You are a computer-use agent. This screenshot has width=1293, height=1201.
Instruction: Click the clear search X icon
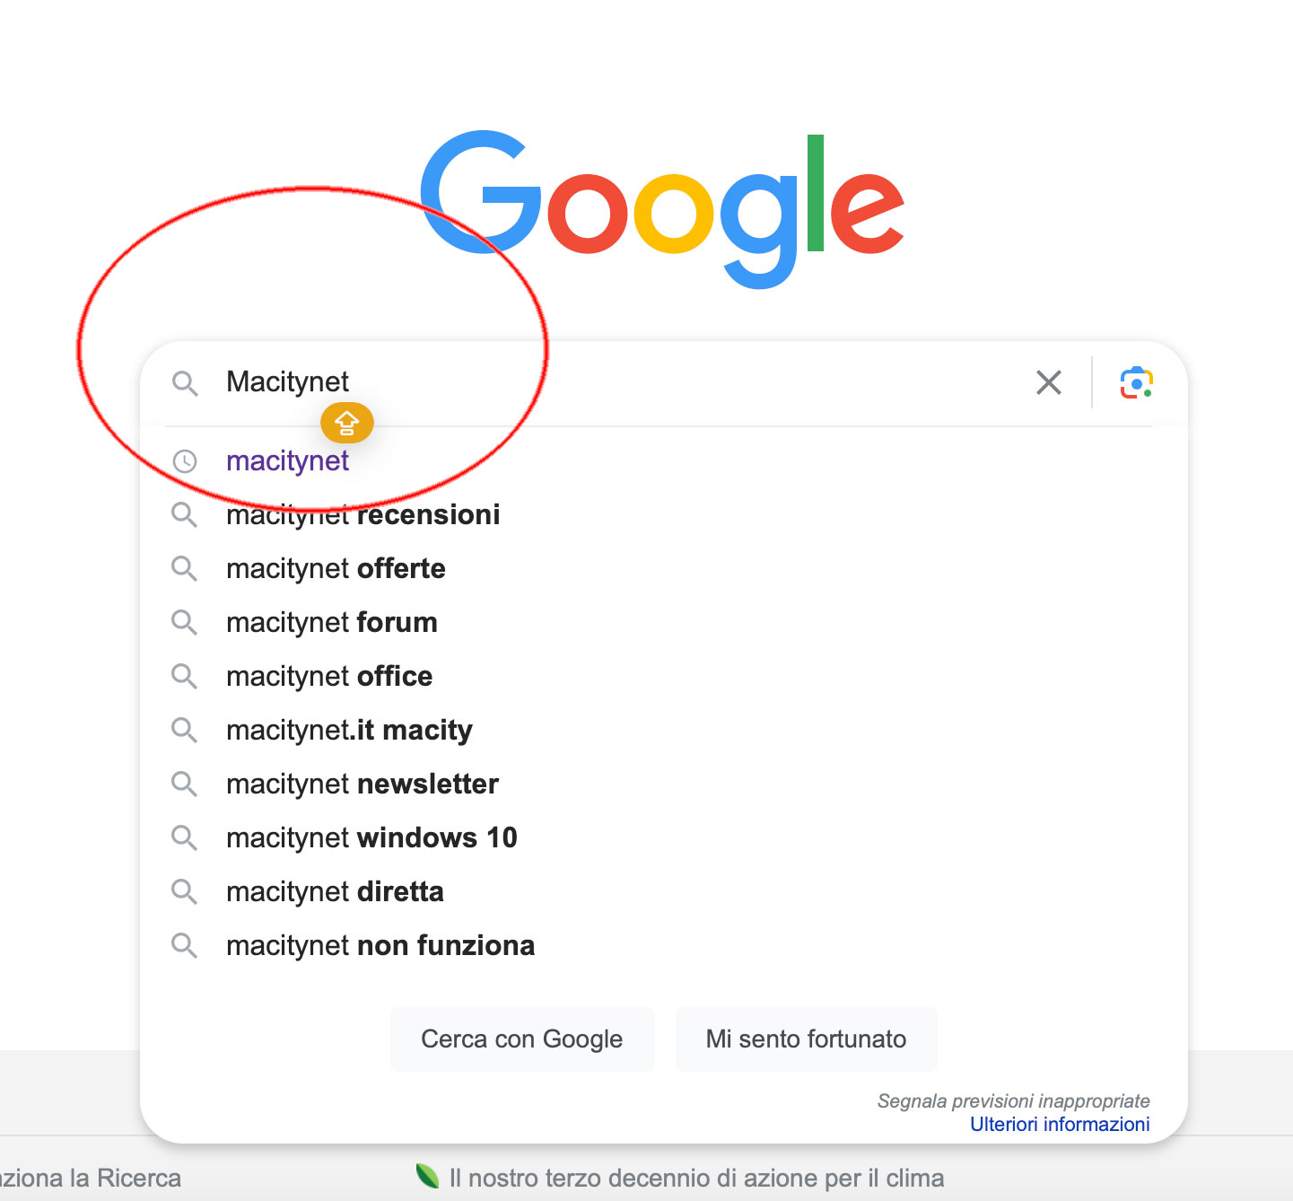[1048, 382]
